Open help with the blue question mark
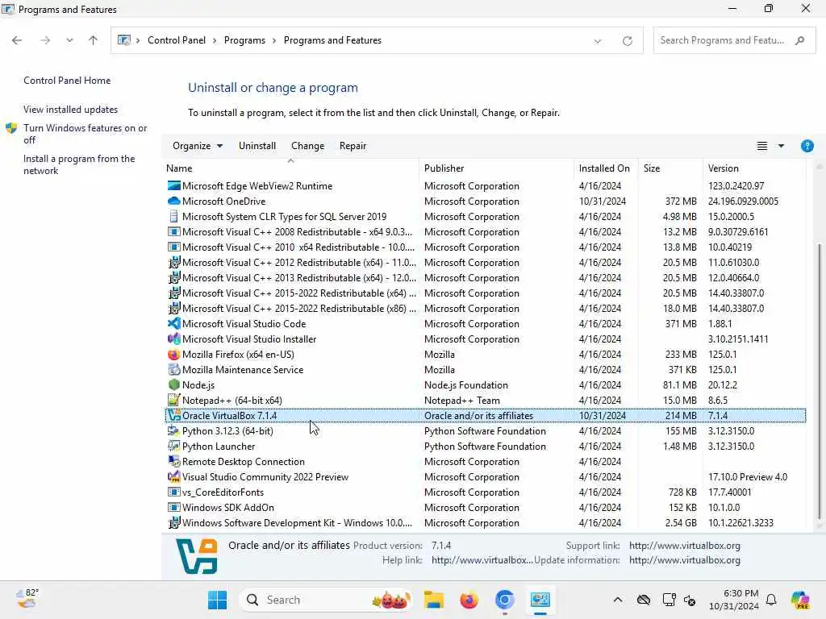This screenshot has width=826, height=619. point(807,146)
